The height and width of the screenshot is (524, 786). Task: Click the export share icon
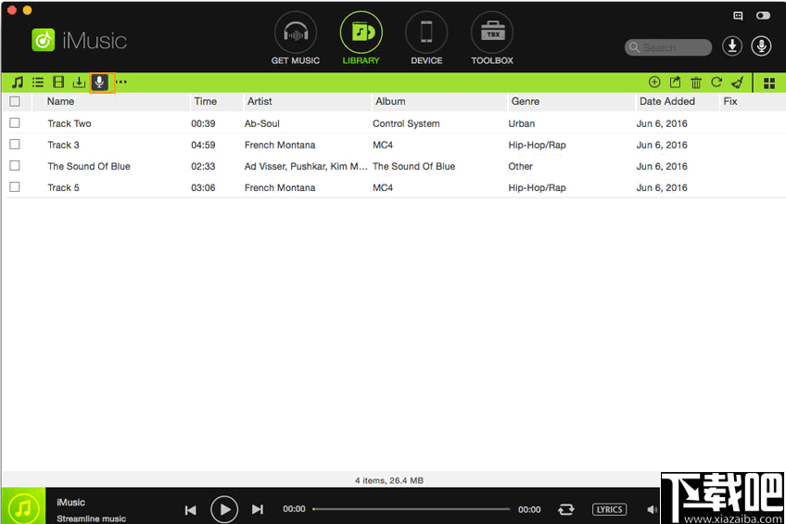click(x=676, y=83)
